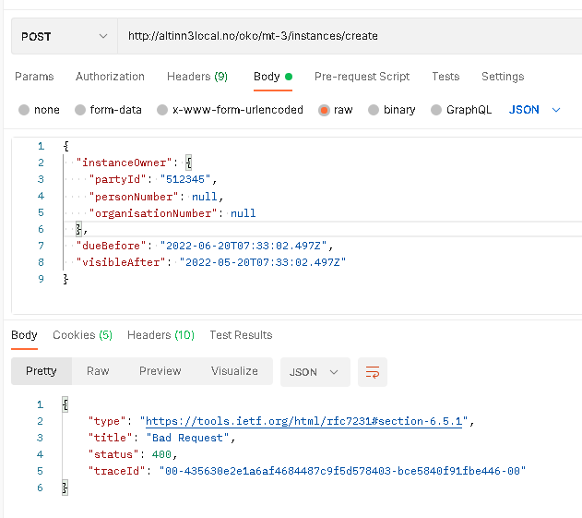Viewport: 582px width, 518px height.
Task: Open the Headers (9) request tab
Action: click(x=197, y=77)
